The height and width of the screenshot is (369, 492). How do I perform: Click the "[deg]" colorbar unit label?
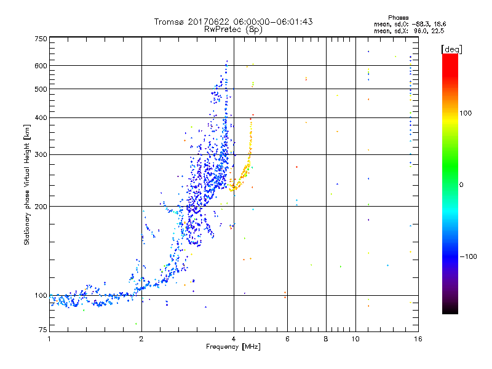451,49
